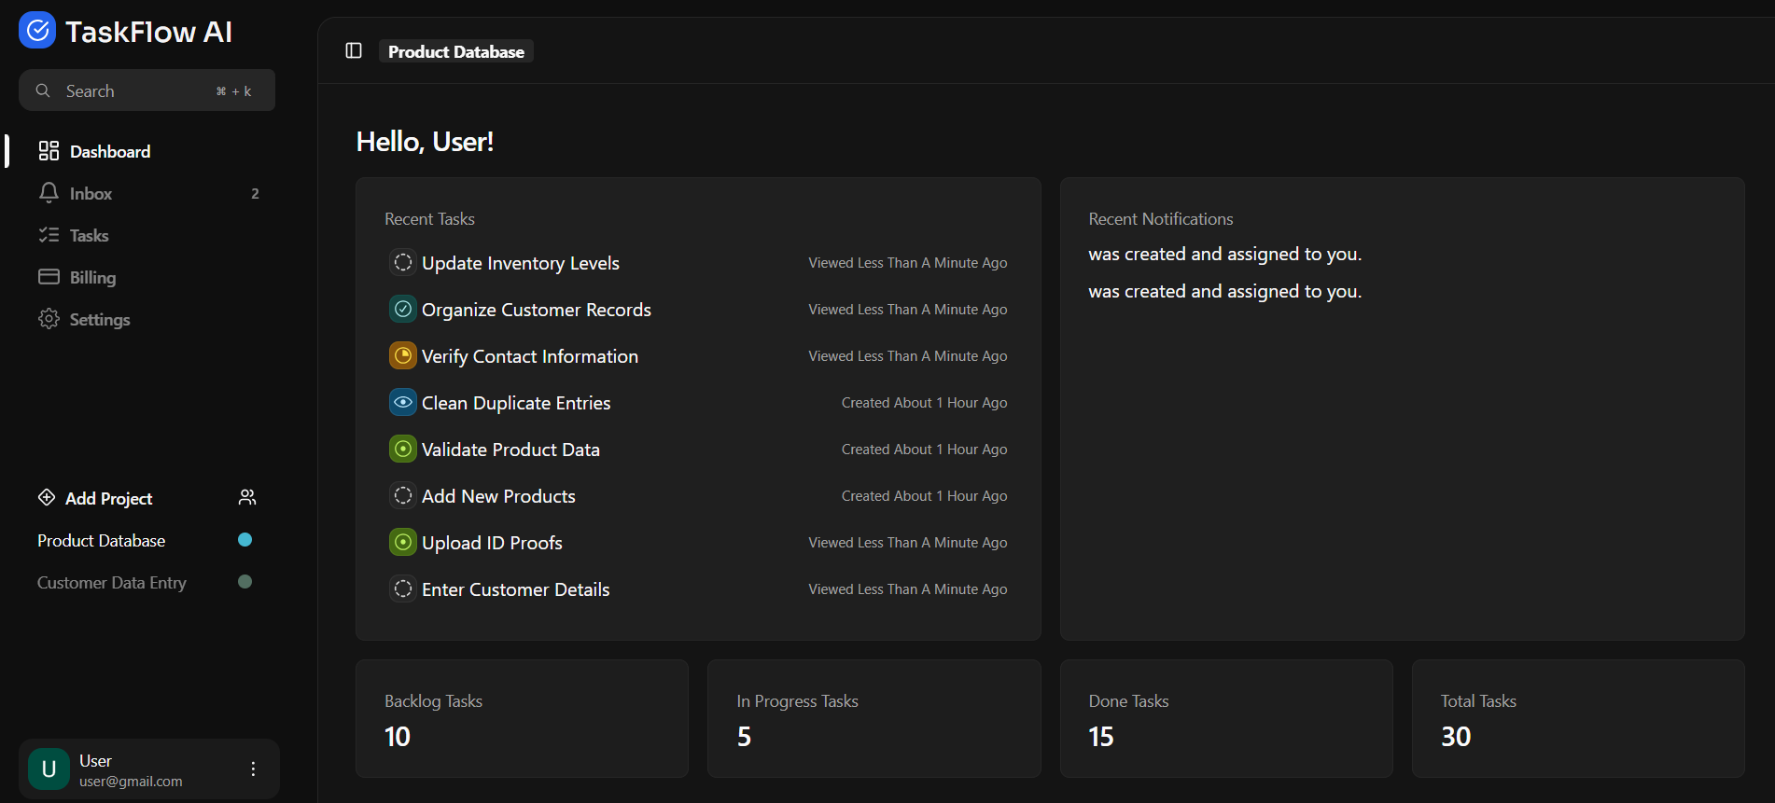
Task: Toggle the sidebar panel icon
Action: click(x=354, y=50)
